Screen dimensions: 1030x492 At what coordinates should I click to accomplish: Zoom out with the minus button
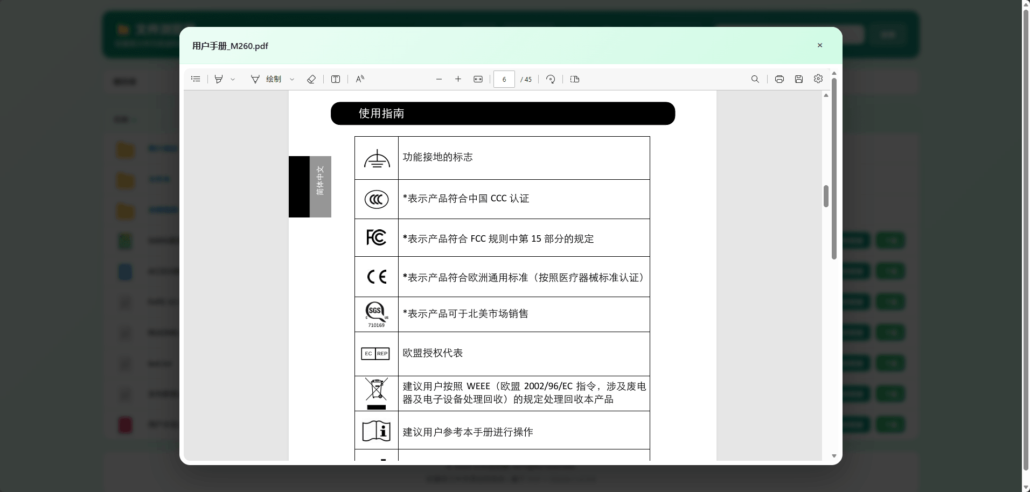439,79
